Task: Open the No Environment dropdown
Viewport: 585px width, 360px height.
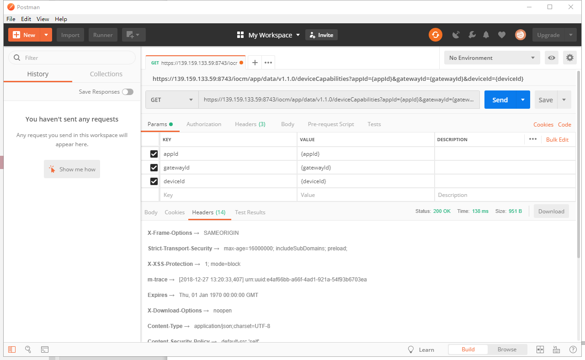Action: (x=492, y=58)
